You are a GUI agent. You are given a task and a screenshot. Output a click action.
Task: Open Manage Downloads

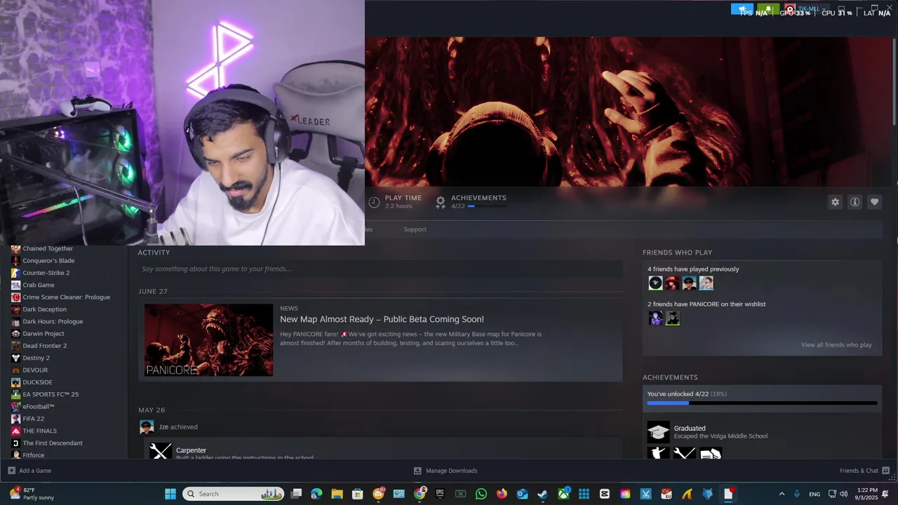click(445, 471)
